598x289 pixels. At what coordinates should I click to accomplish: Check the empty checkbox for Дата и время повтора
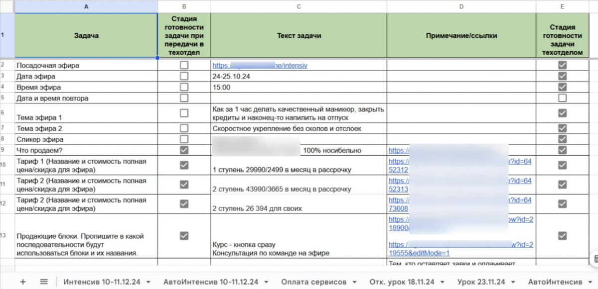click(184, 98)
